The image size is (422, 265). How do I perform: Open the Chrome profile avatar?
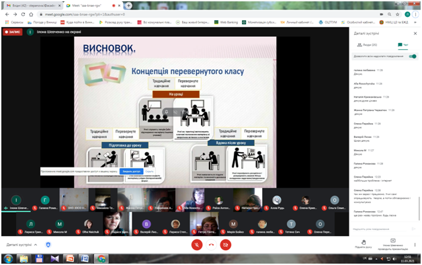click(x=407, y=14)
